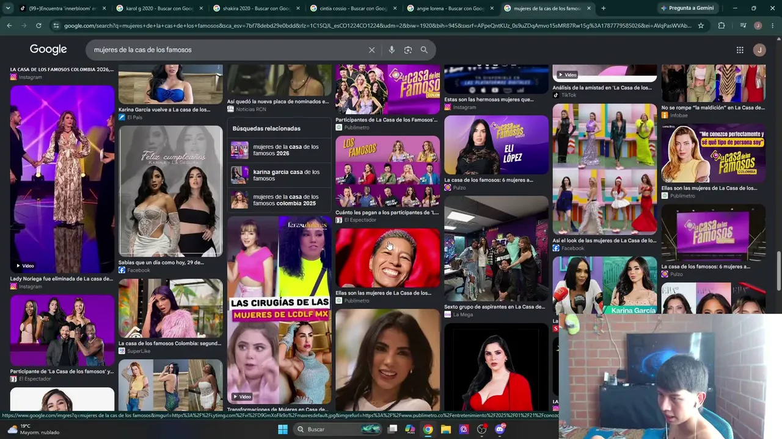Screen dimensions: 782x439
Task: Open the Feliz cumpleaños Karina image
Action: 170,191
